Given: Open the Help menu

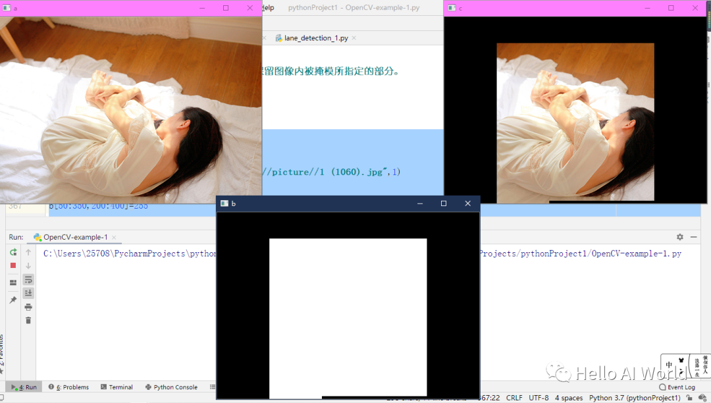Looking at the screenshot, I should (x=268, y=8).
